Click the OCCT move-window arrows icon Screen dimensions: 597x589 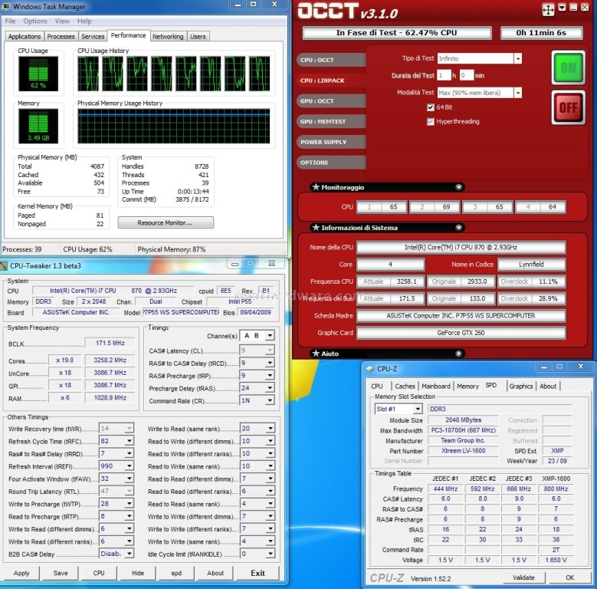(548, 9)
